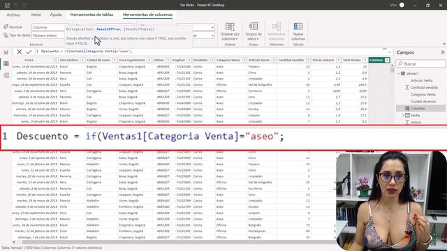Viewport: 447px width, 251px height.
Task: Open Total Ventas filter dropdown
Action: pyautogui.click(x=365, y=60)
